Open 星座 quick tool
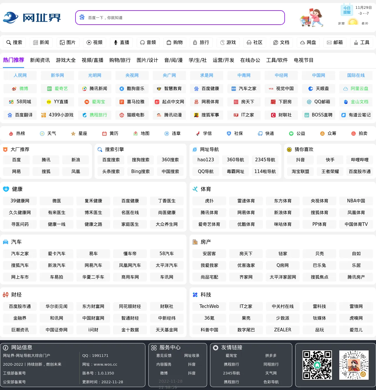 [79, 133]
